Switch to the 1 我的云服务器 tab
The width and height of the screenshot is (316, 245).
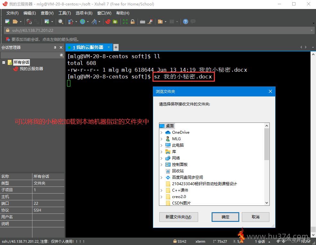(x=88, y=48)
